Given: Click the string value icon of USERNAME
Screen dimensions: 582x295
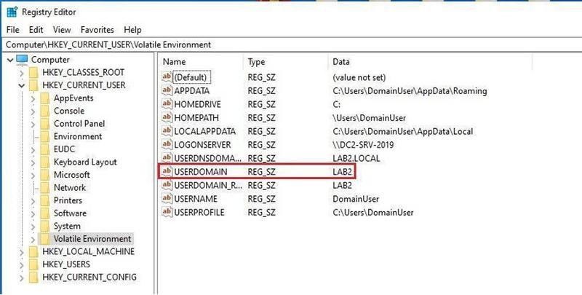Looking at the screenshot, I should tap(167, 198).
